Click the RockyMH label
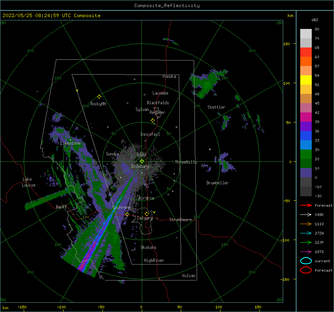Viewport: 334px width, 312px height. (x=98, y=104)
